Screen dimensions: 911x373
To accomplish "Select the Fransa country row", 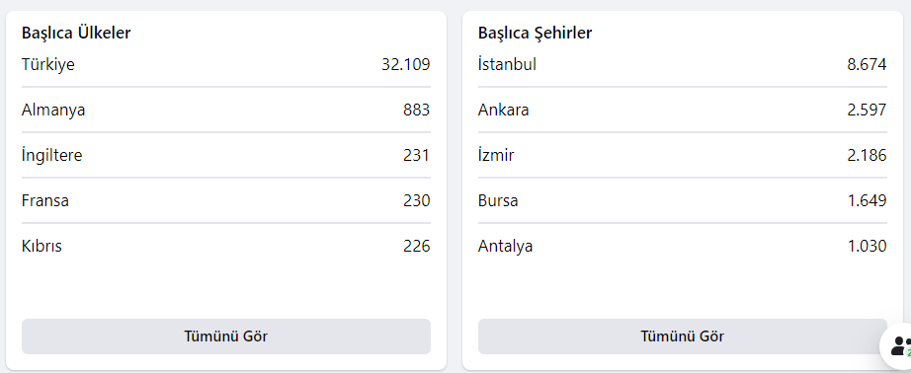I will (226, 200).
